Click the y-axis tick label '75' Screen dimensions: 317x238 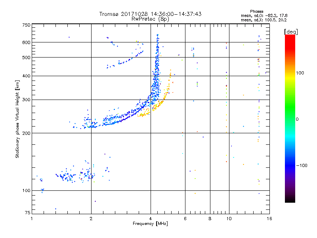click(x=28, y=213)
